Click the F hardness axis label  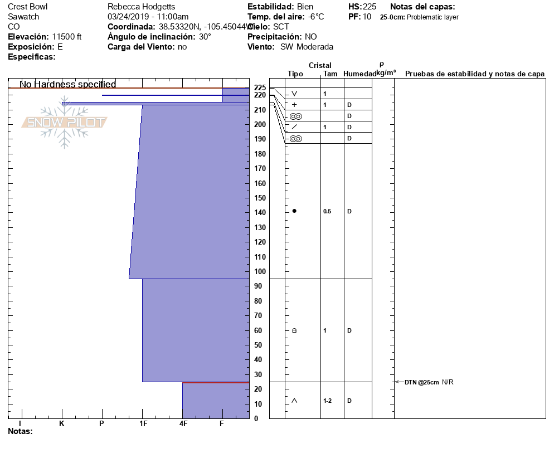coord(221,423)
